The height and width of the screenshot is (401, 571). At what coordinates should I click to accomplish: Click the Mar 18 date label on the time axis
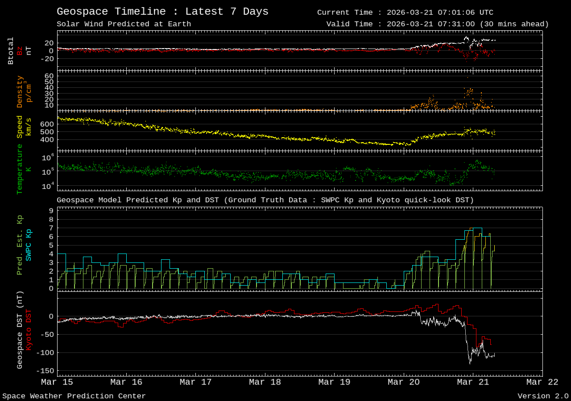[265, 382]
